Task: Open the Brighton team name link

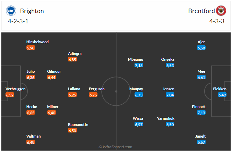Action: [32, 11]
